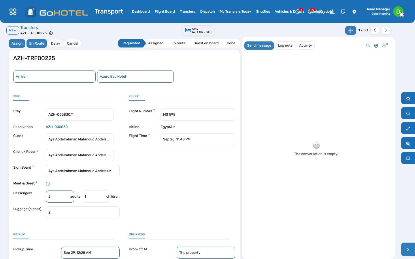Image resolution: width=415 pixels, height=259 pixels.
Task: Toggle the Meet & Greet checkbox
Action: 48,184
